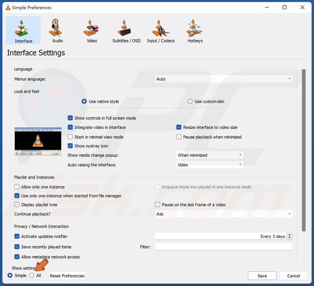Open the Menus language dropdown
This screenshot has width=314, height=286.
click(x=224, y=79)
